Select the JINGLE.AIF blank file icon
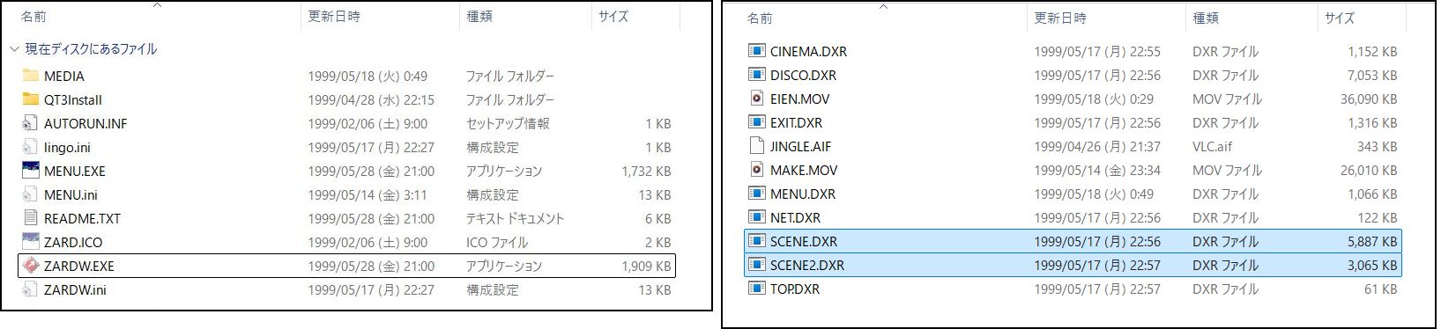Screen dimensions: 1441x329 (x=756, y=146)
